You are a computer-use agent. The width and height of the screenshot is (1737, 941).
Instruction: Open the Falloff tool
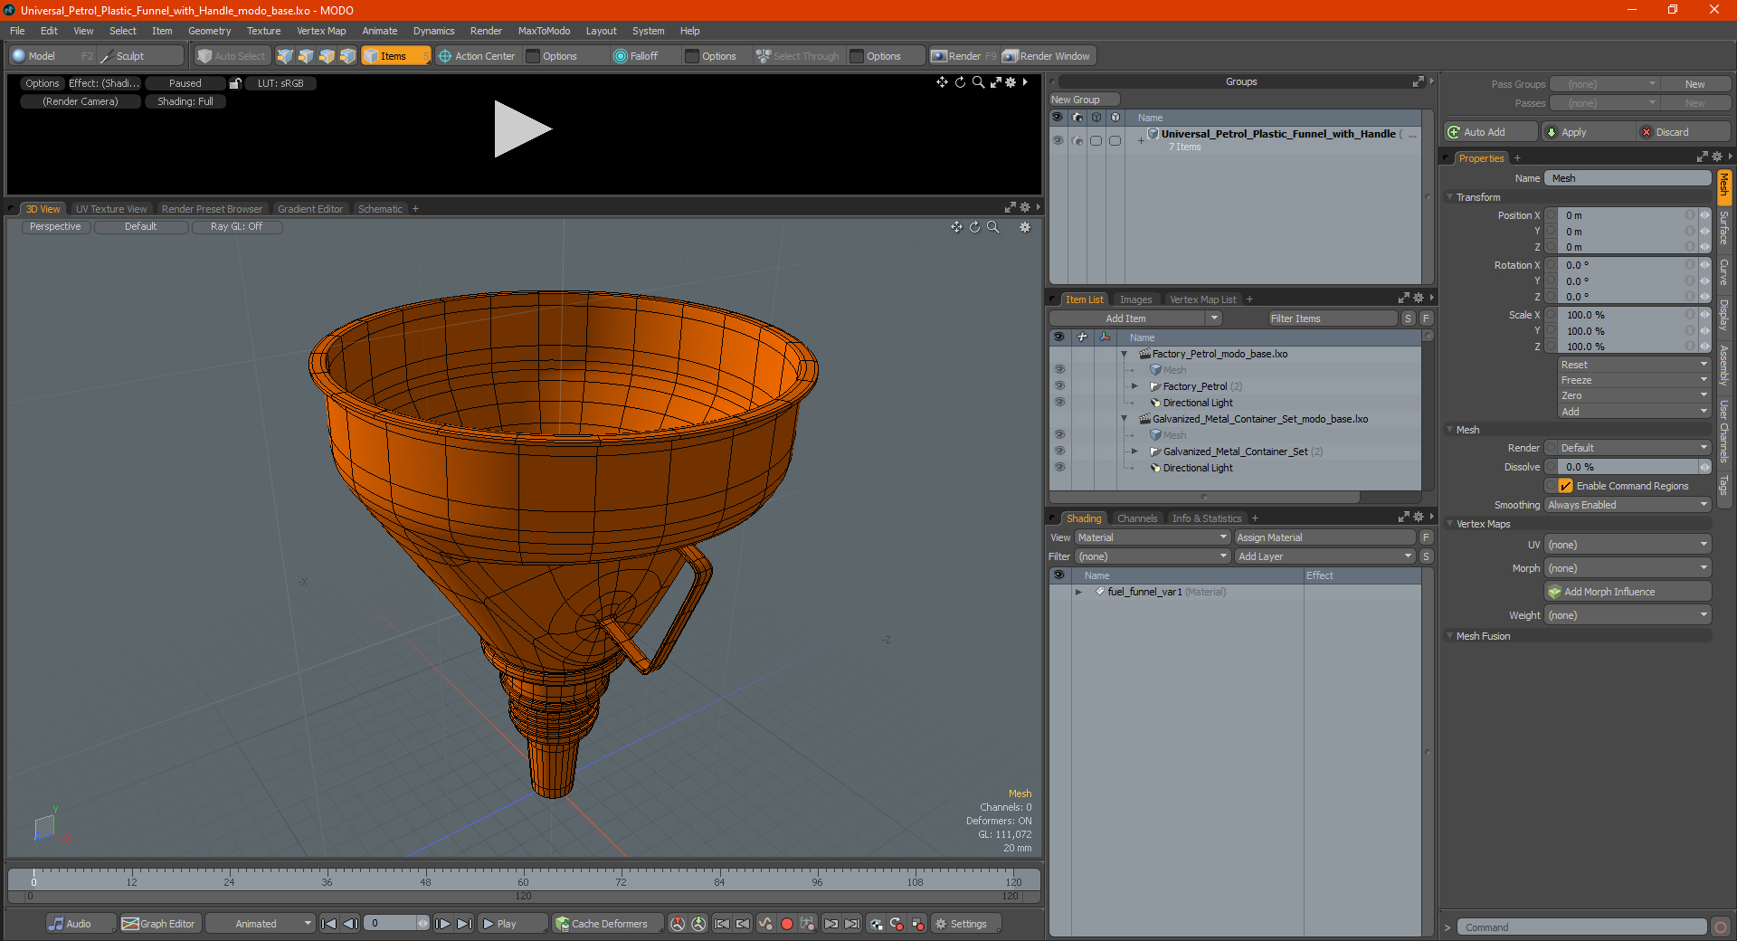click(636, 56)
